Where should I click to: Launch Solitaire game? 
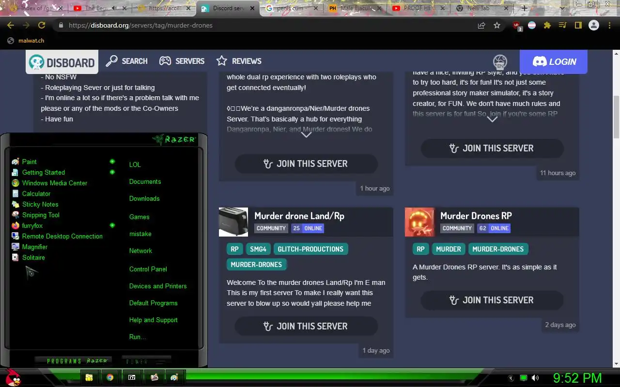[33, 257]
